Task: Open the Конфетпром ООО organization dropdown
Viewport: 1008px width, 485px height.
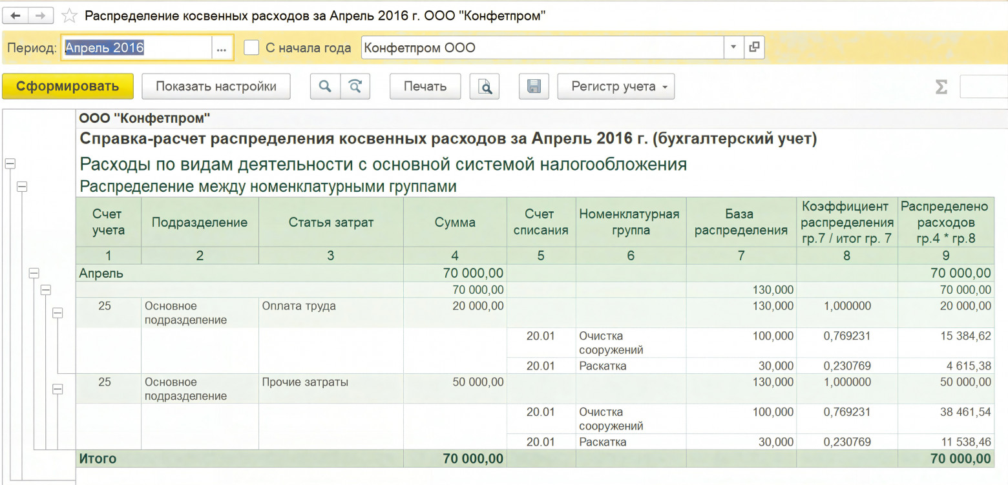Action: 734,46
